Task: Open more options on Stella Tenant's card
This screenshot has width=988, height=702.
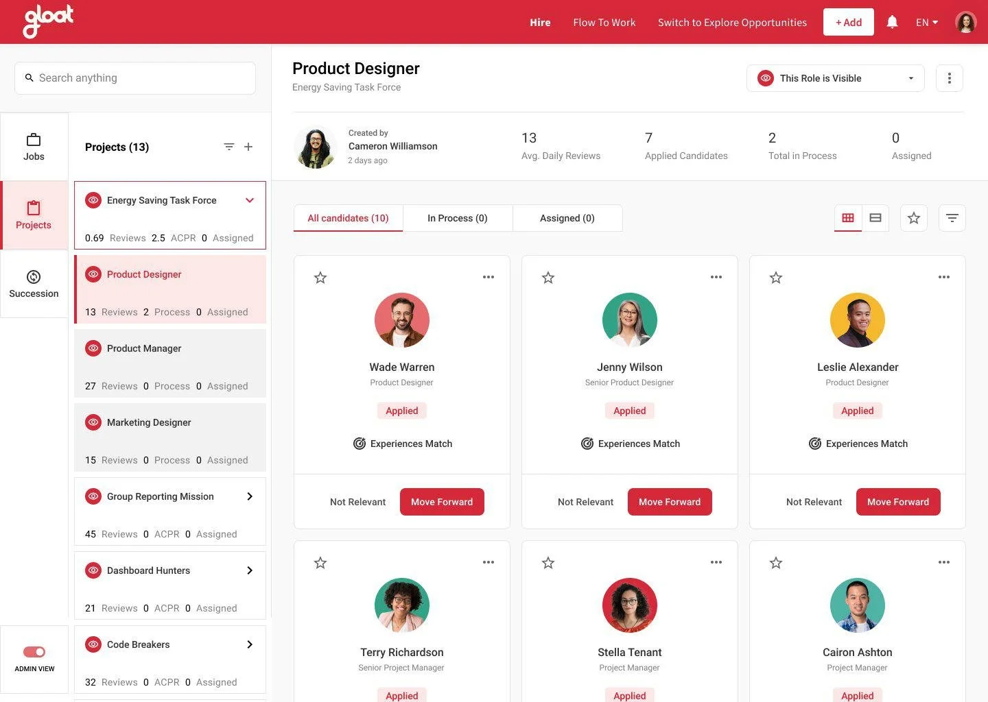Action: (716, 562)
